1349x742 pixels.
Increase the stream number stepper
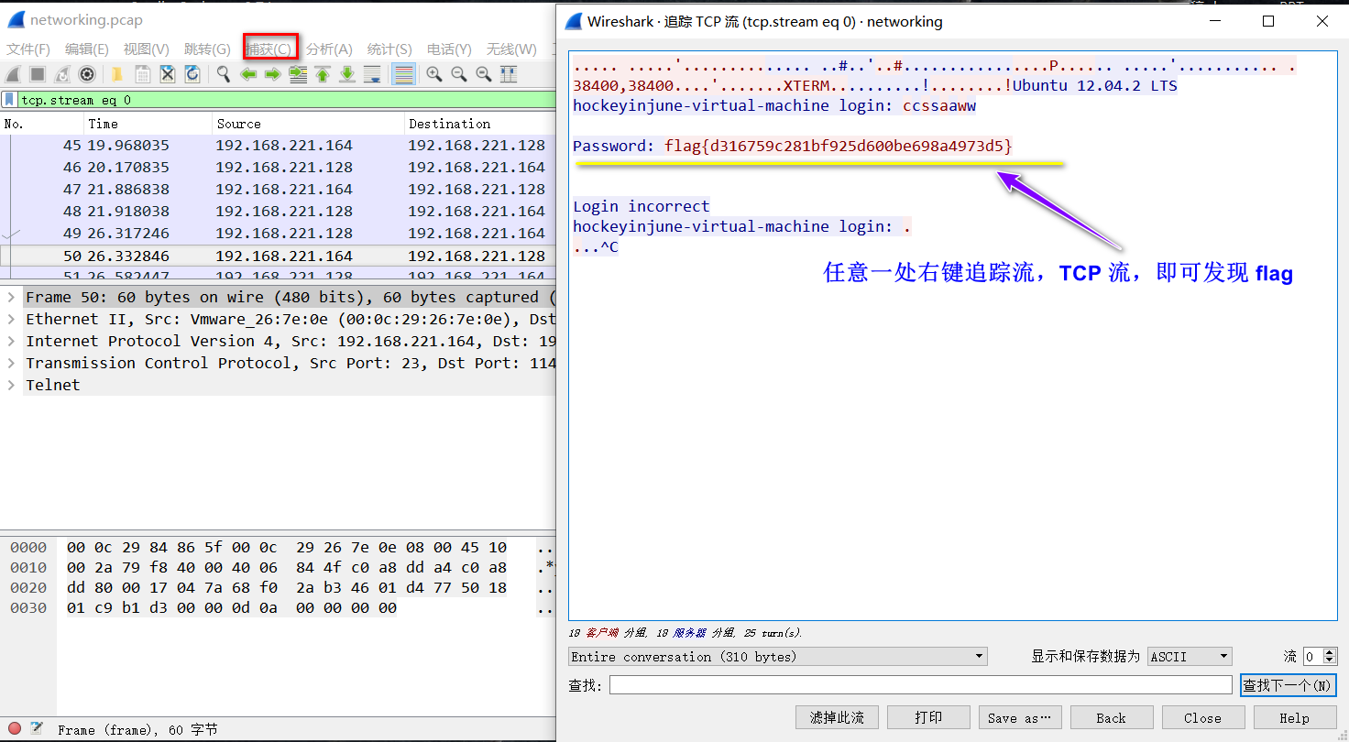pyautogui.click(x=1330, y=652)
